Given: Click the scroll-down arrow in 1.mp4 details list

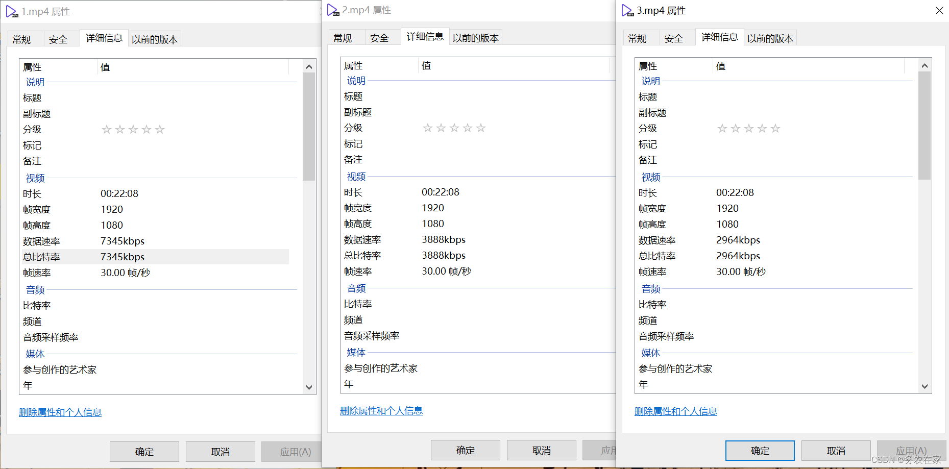Looking at the screenshot, I should coord(309,387).
